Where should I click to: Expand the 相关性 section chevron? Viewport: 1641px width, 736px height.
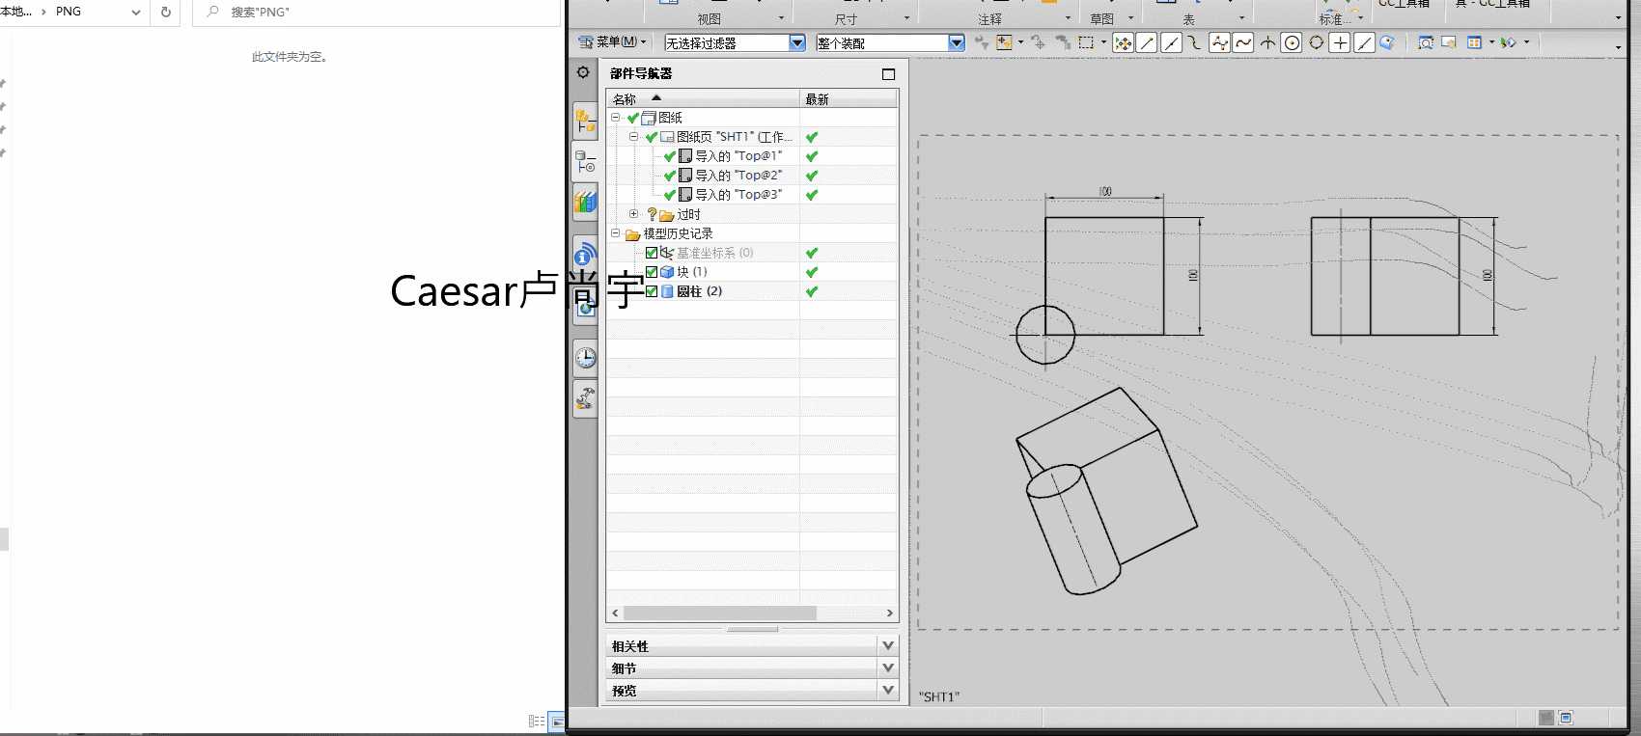tap(888, 645)
